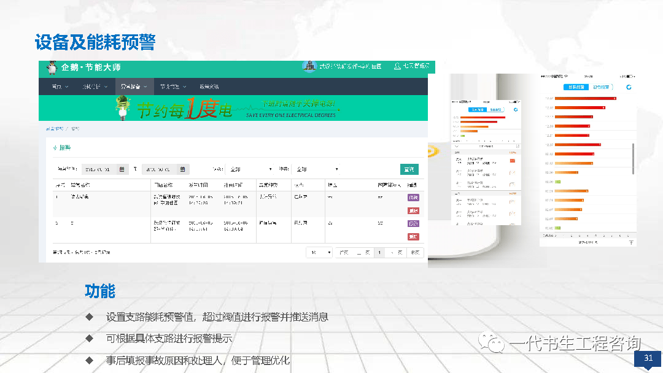Image resolution: width=663 pixels, height=373 pixels.
Task: Select 设备报警 tab in large phone screen
Action: pos(601,87)
